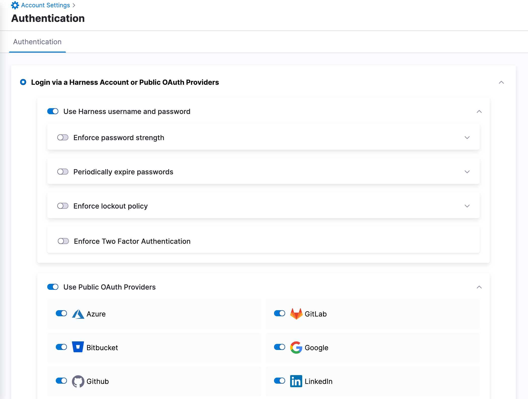Expand Periodically expire passwords section
Screen dimensions: 528x399
pos(467,172)
